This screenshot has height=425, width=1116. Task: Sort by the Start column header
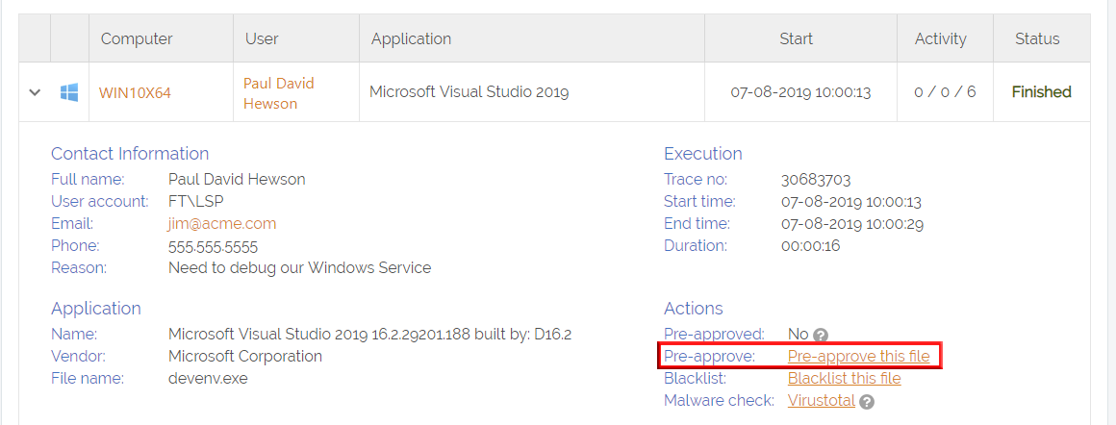click(x=796, y=39)
